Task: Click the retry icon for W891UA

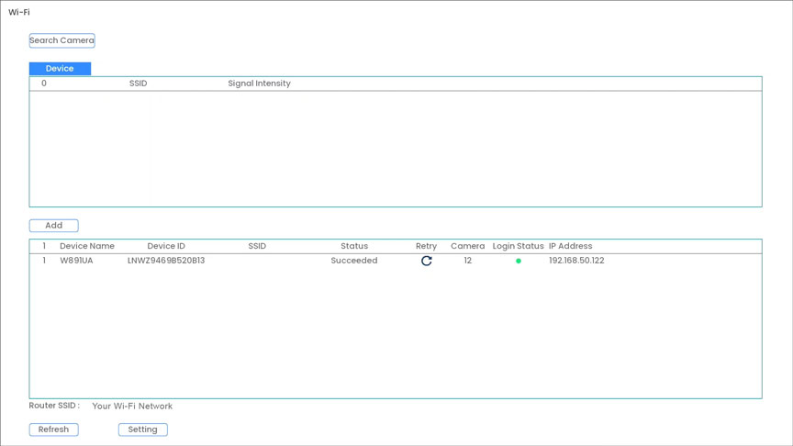Action: point(426,261)
